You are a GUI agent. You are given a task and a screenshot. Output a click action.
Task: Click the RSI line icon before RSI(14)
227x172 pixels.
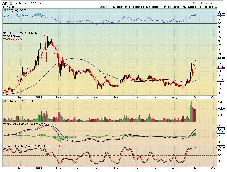(x=4, y=10)
